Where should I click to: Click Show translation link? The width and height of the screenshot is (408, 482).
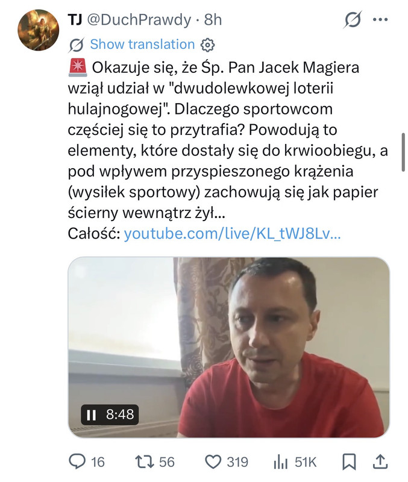(142, 44)
